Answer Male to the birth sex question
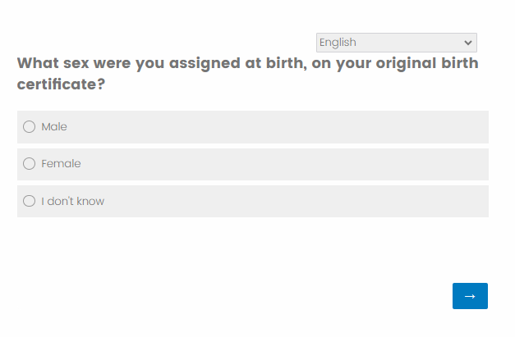Screen dimensions: 515x337 (x=30, y=127)
